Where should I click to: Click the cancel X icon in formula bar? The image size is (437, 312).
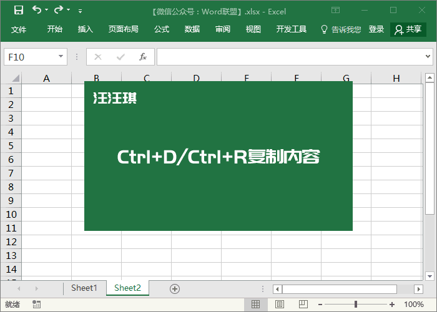coord(98,57)
